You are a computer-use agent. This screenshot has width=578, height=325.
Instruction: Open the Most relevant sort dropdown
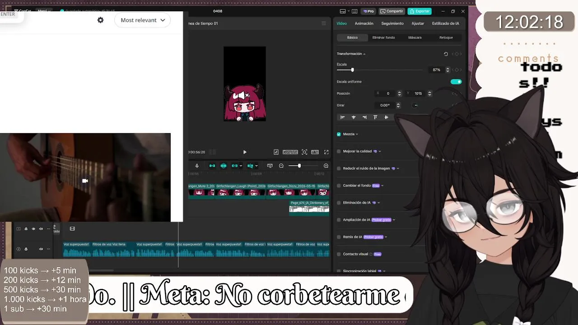coord(143,20)
